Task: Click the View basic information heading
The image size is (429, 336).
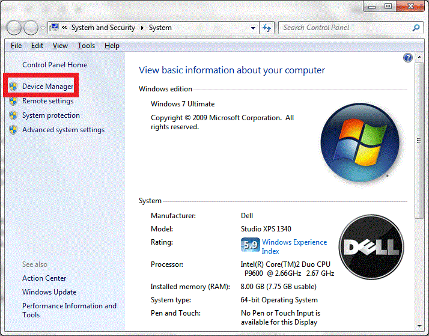Action: coord(232,70)
